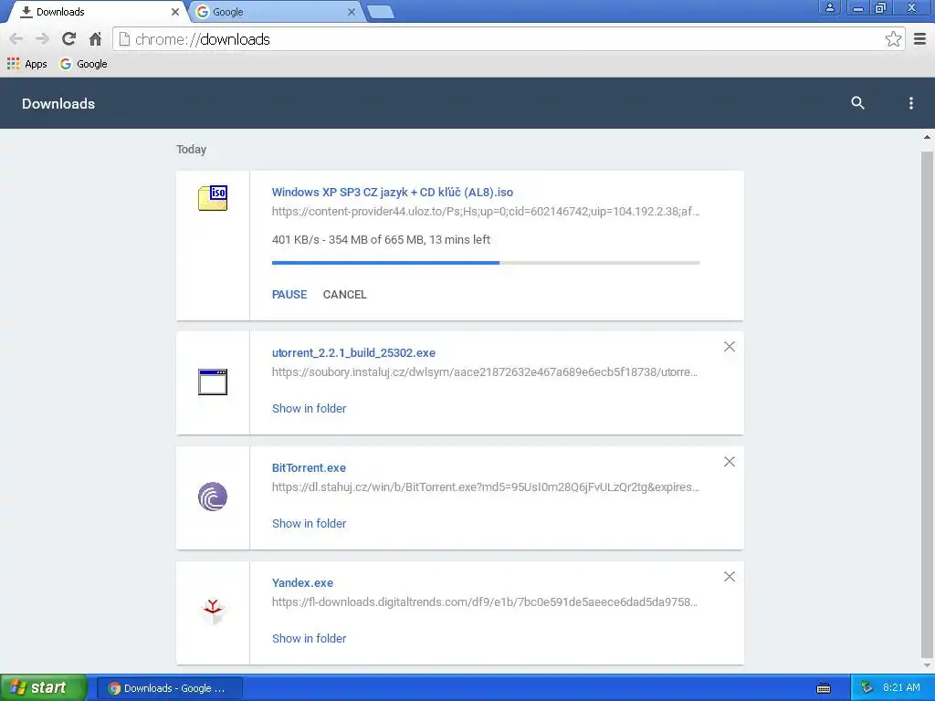Open the Downloads three-dot options menu
This screenshot has width=935, height=701.
tap(910, 103)
